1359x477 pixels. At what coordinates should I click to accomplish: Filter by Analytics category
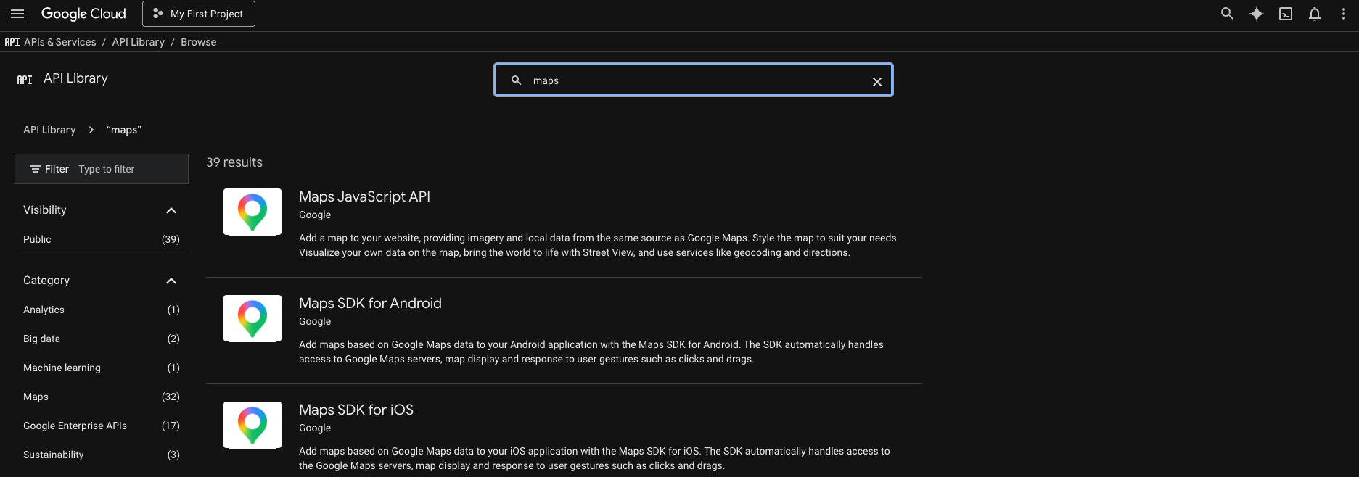point(102,310)
